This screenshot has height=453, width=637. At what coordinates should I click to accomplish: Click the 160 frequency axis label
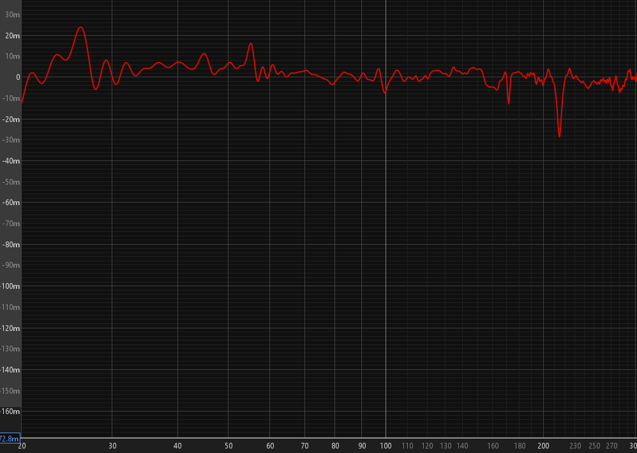click(493, 446)
